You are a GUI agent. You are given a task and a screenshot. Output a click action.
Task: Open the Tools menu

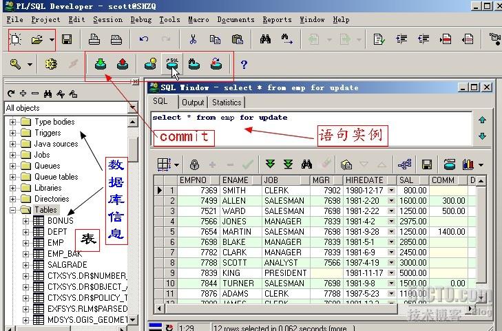pyautogui.click(x=169, y=19)
